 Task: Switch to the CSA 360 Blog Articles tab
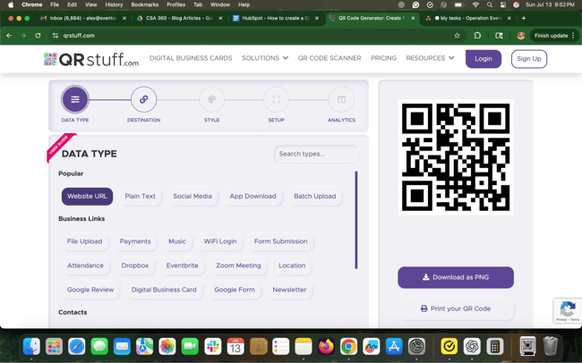tap(180, 18)
